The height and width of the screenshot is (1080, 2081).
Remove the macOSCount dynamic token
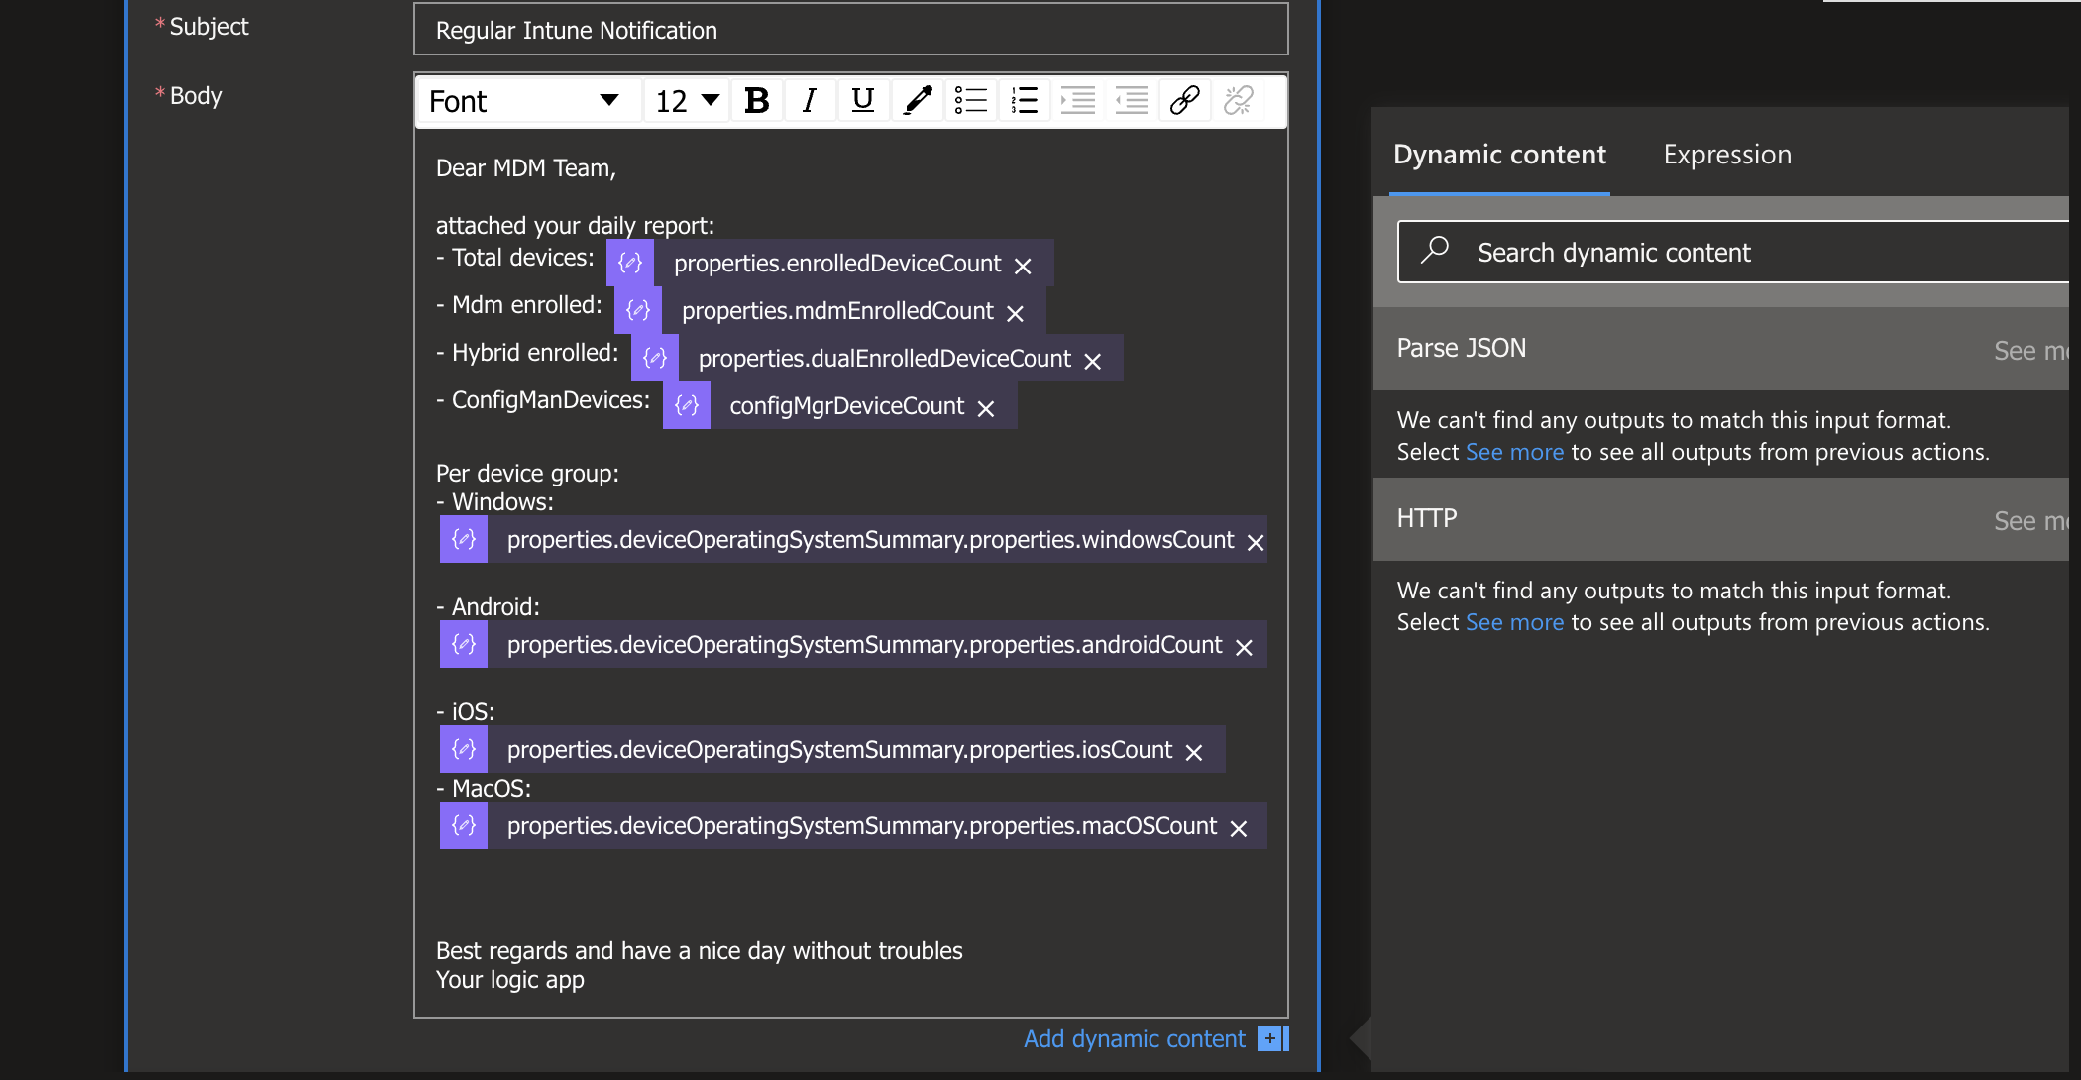point(1238,828)
